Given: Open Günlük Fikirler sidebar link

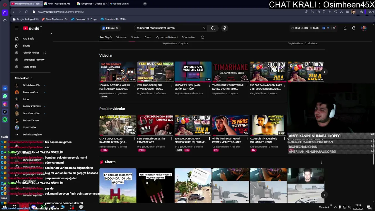Looking at the screenshot, I should [31, 53].
